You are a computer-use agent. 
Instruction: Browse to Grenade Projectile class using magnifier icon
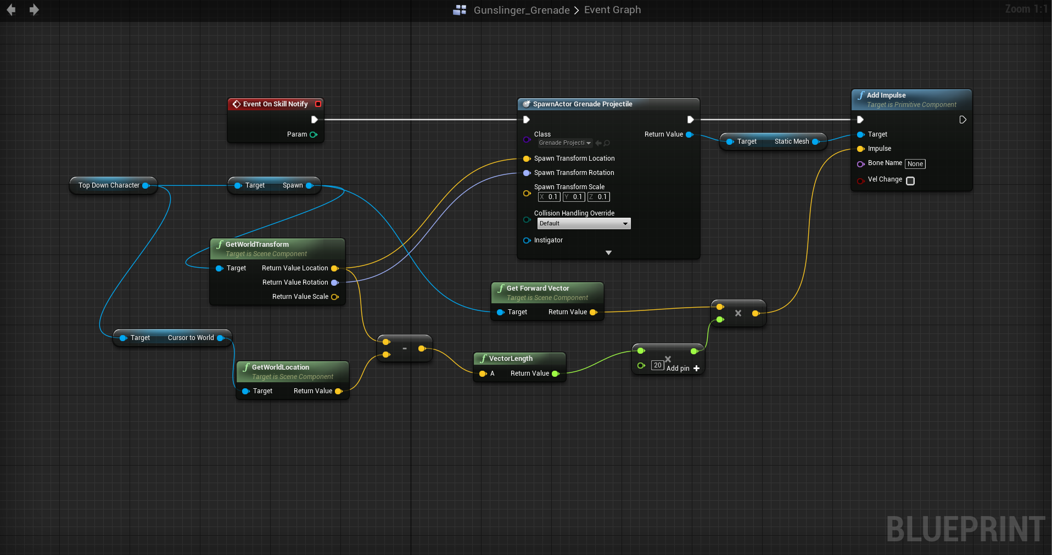(607, 143)
